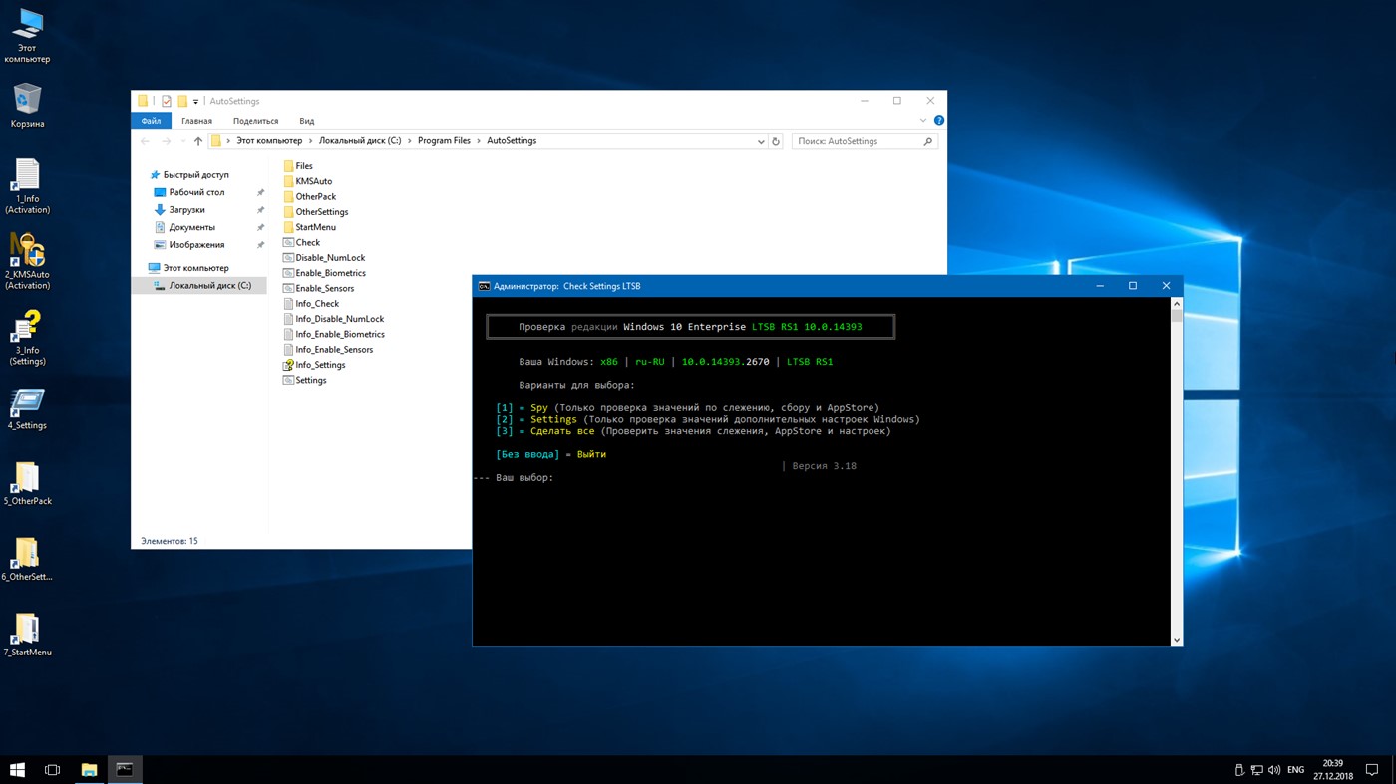
Task: Open the network icon in system tray
Action: [1256, 770]
